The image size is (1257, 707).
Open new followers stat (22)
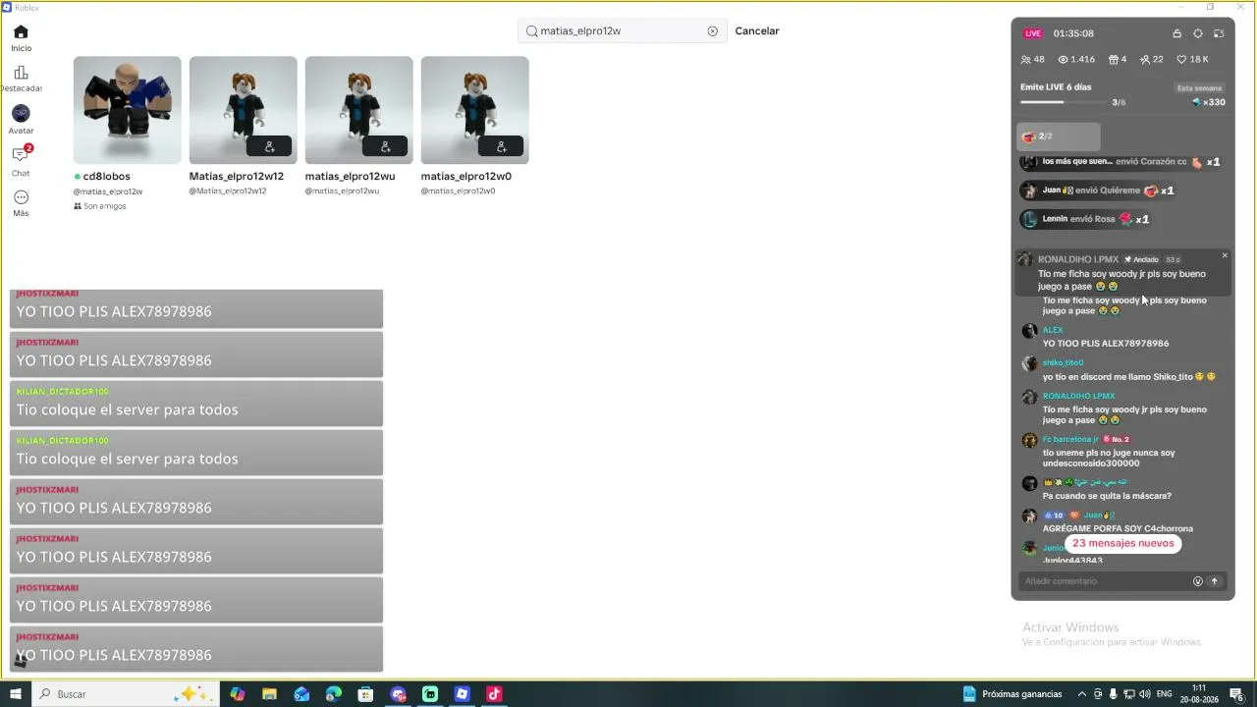coord(1152,60)
